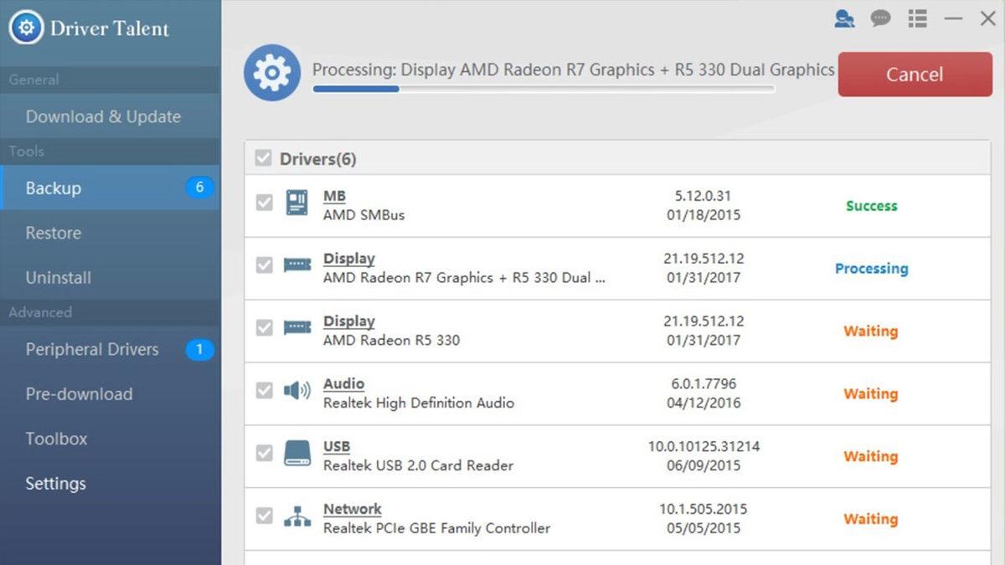Image resolution: width=1005 pixels, height=565 pixels.
Task: Click the motherboard icon beside AMD SMBus
Action: click(295, 203)
